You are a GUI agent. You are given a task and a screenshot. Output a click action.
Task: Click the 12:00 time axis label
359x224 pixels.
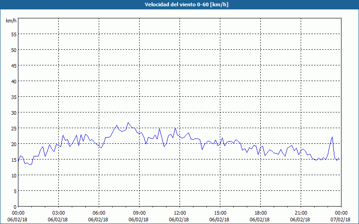pyautogui.click(x=180, y=213)
